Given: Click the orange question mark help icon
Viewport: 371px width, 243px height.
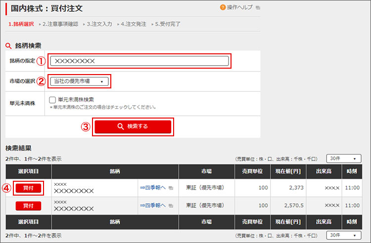Looking at the screenshot, I should [x=223, y=7].
